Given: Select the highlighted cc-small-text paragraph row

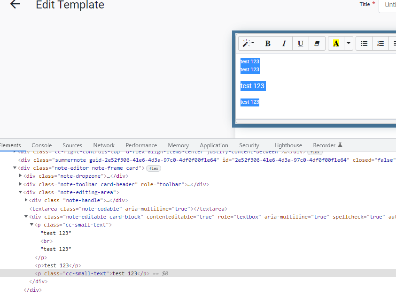Looking at the screenshot, I should tap(198, 273).
